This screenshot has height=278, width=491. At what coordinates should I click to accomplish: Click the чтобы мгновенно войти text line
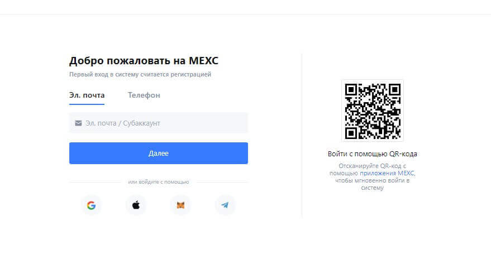click(373, 181)
